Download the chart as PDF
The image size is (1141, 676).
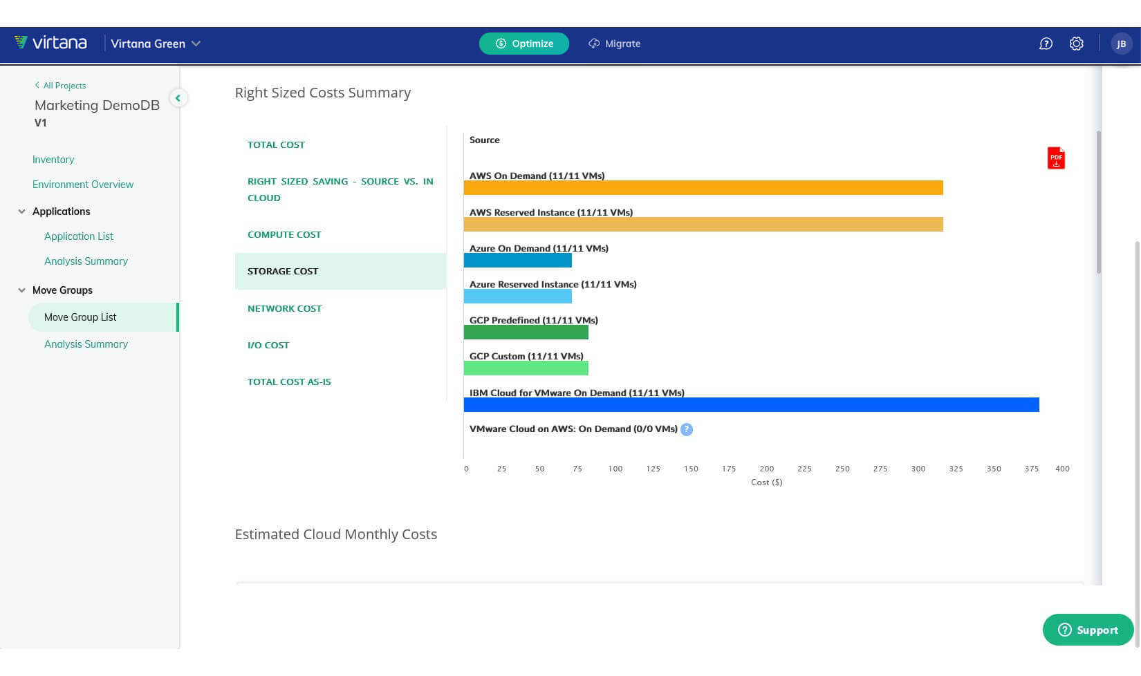coord(1056,158)
